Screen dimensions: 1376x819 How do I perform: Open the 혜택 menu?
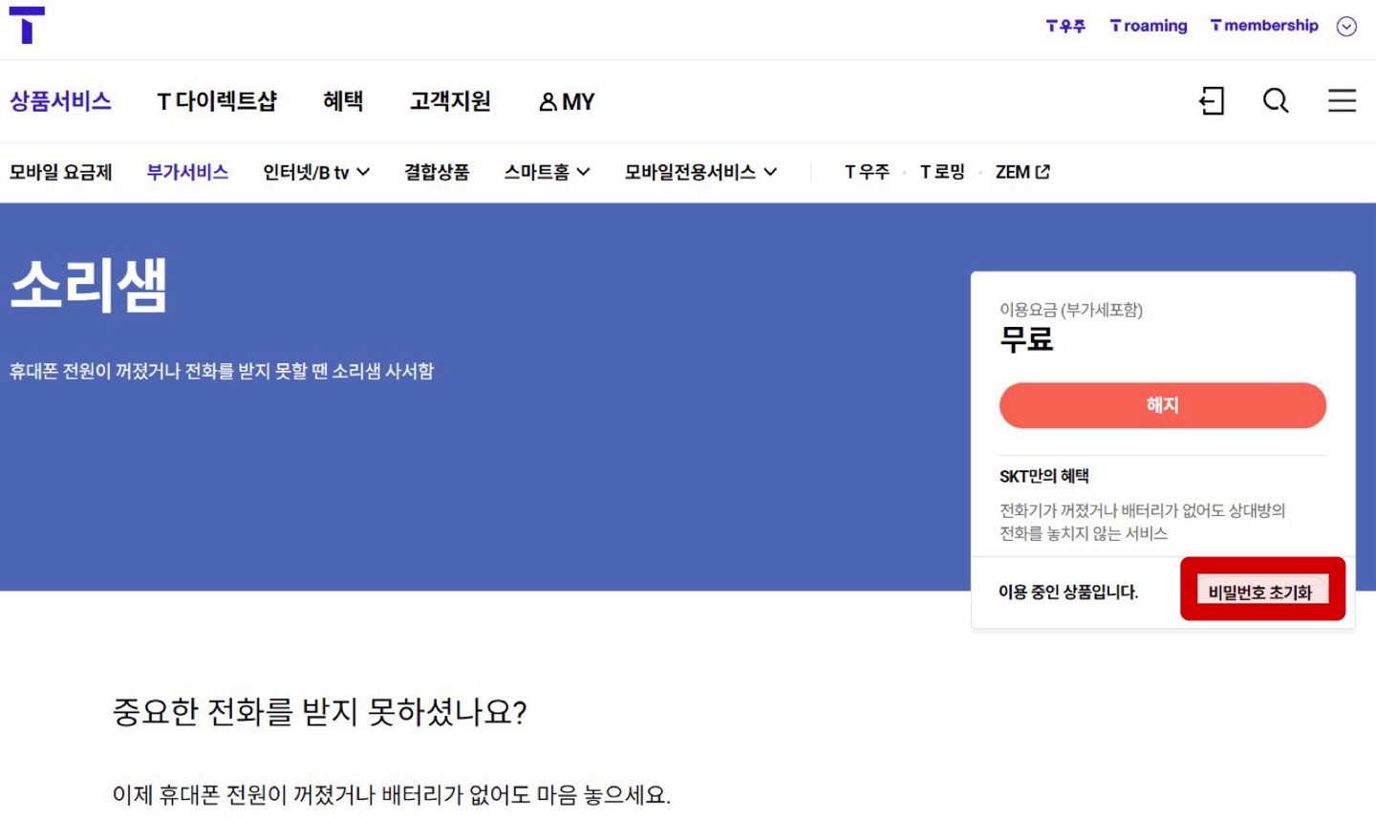click(345, 101)
